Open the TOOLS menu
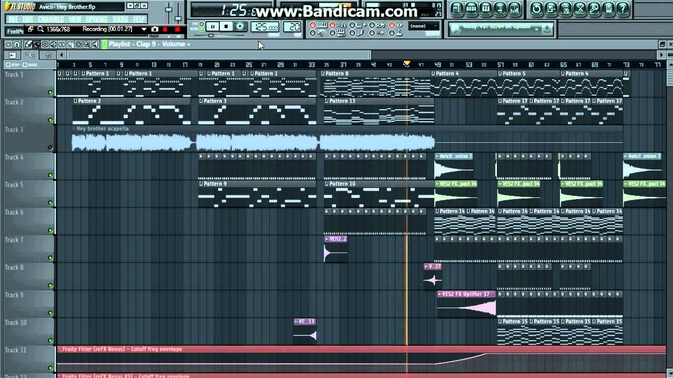 (x=120, y=19)
